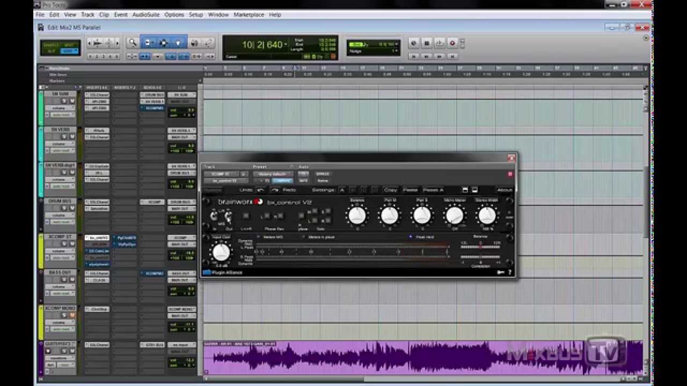
Task: Select settings slot A in the plugin
Action: tap(342, 190)
